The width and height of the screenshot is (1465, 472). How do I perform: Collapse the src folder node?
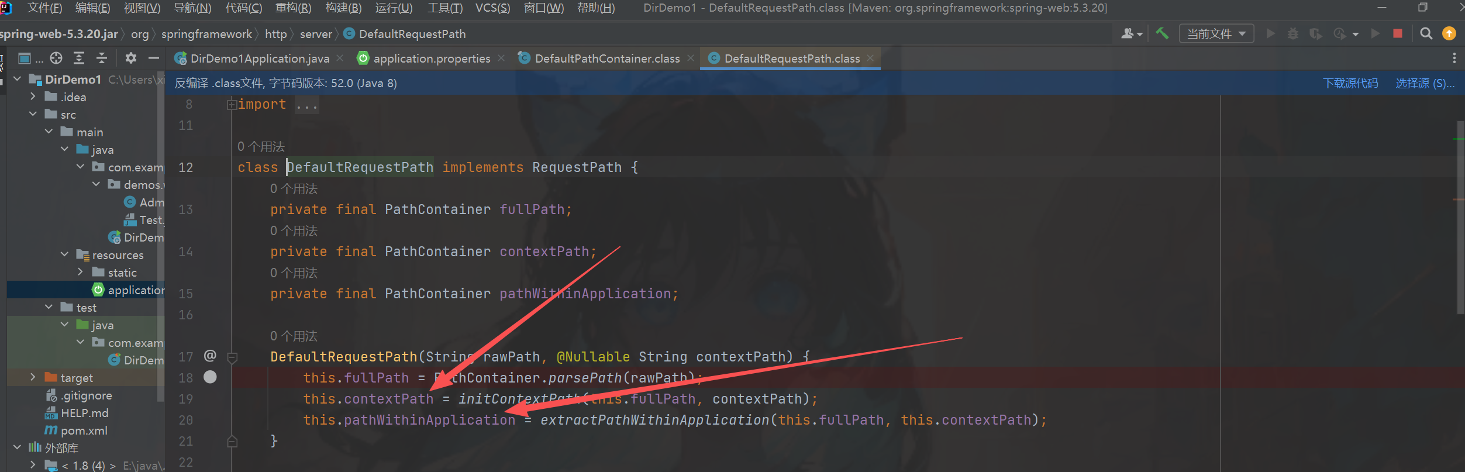pyautogui.click(x=33, y=115)
